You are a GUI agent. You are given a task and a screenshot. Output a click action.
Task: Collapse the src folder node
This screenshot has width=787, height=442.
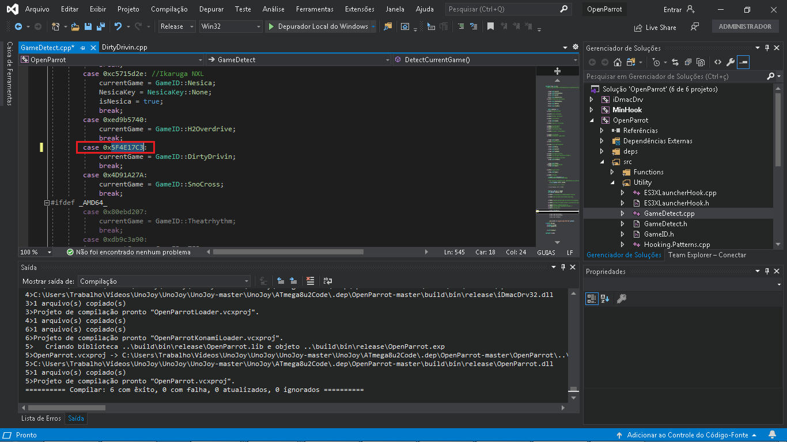pos(601,162)
